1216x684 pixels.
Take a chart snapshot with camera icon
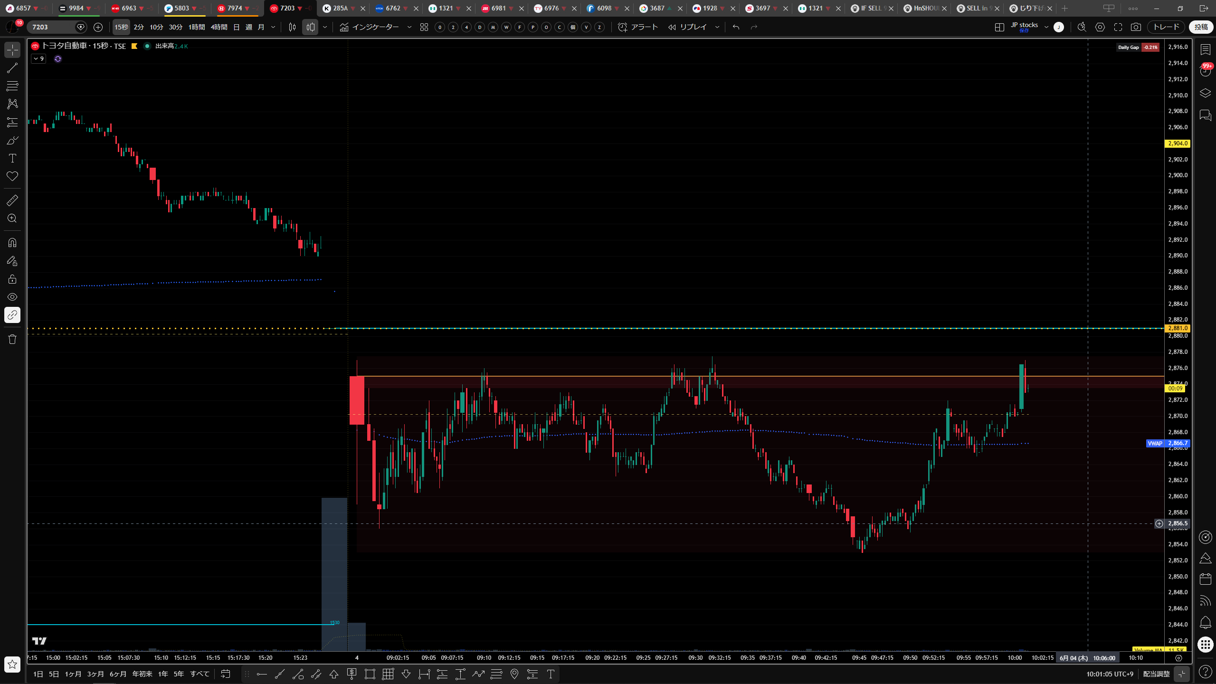point(1136,27)
